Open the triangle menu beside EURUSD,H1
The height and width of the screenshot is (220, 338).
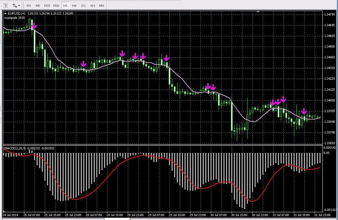click(6, 14)
